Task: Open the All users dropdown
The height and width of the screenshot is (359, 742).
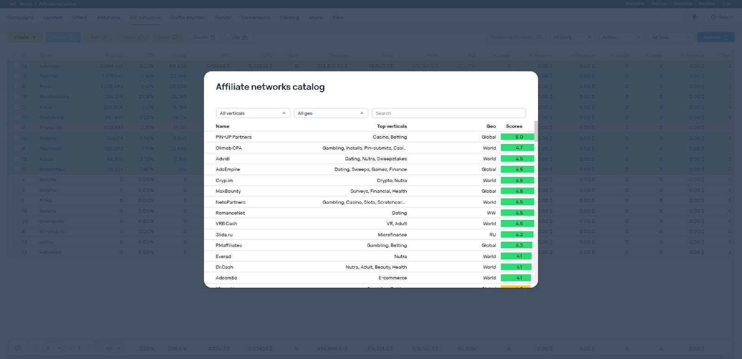Action: (572, 38)
